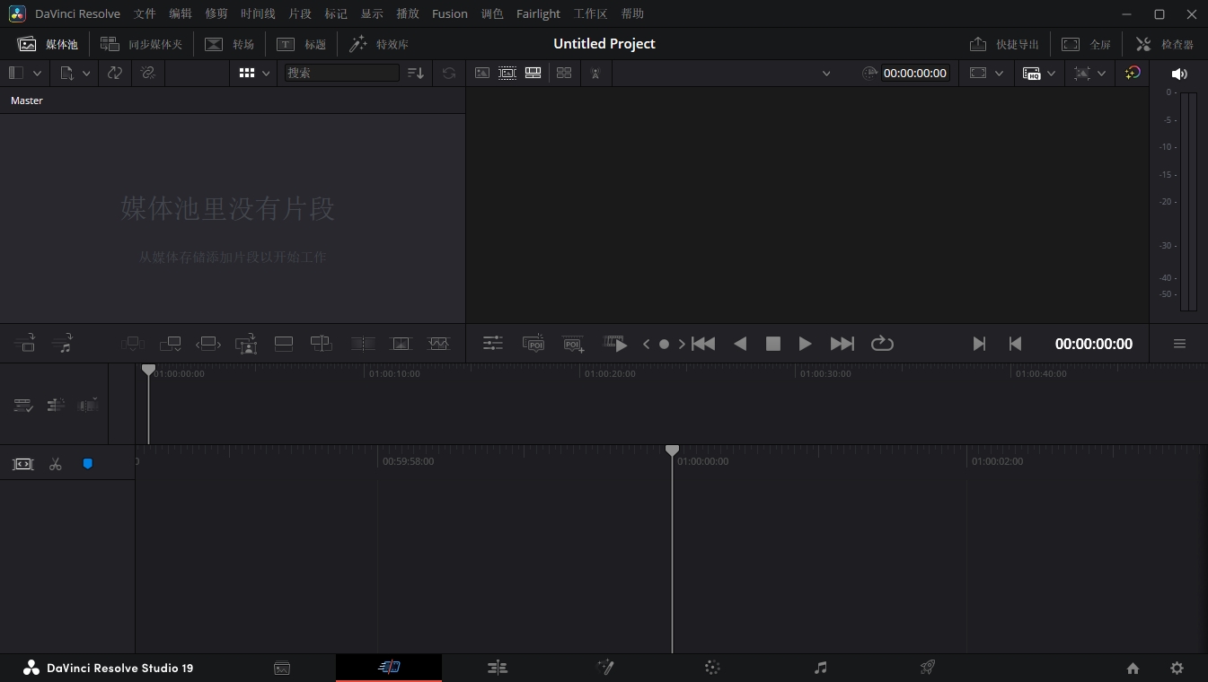Switch to the Fairlight page music note icon

pos(820,668)
